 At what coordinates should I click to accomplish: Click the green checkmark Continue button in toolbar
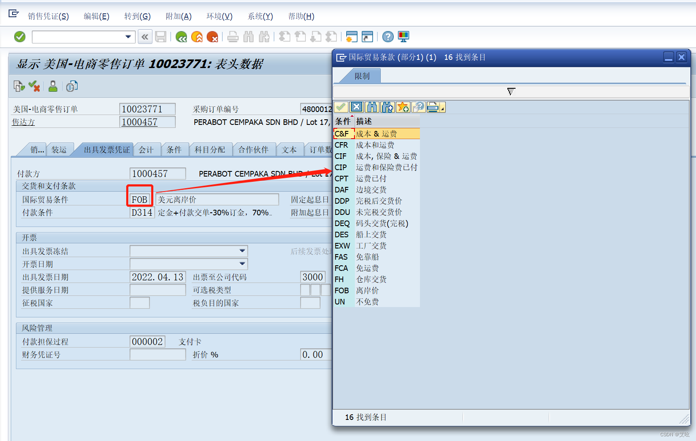tap(19, 37)
